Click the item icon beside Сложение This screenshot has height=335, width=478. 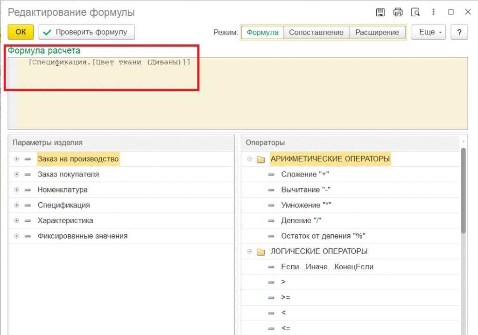click(x=271, y=175)
